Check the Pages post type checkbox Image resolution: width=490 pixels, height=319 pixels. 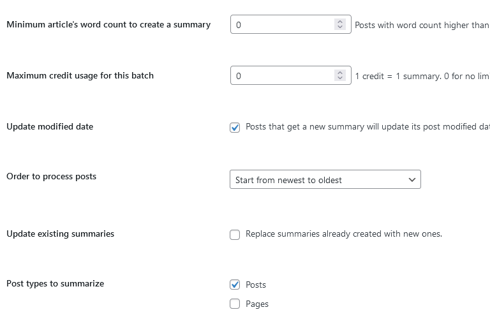coord(235,304)
